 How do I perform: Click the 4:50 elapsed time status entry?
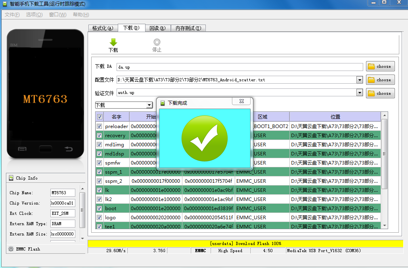[x=268, y=251]
